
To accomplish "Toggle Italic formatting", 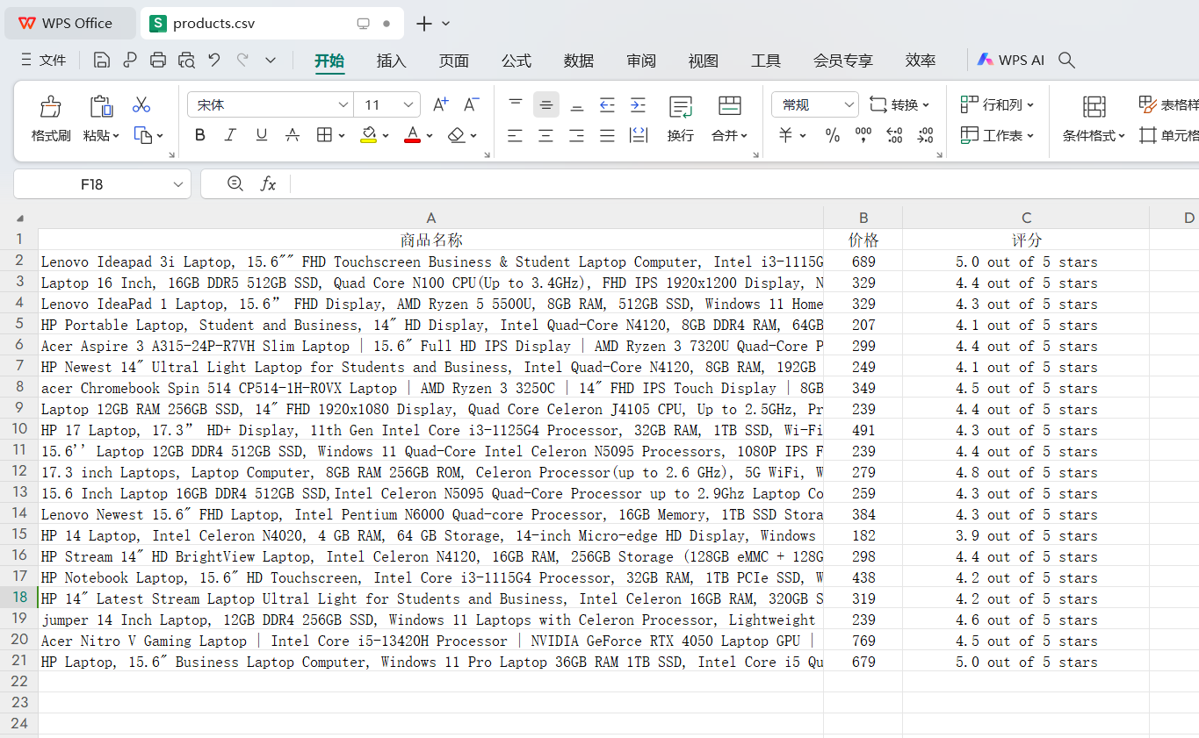I will click(230, 135).
